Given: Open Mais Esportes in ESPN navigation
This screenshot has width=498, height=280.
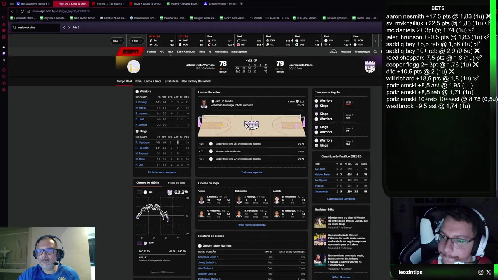Looking at the screenshot, I should point(239,52).
